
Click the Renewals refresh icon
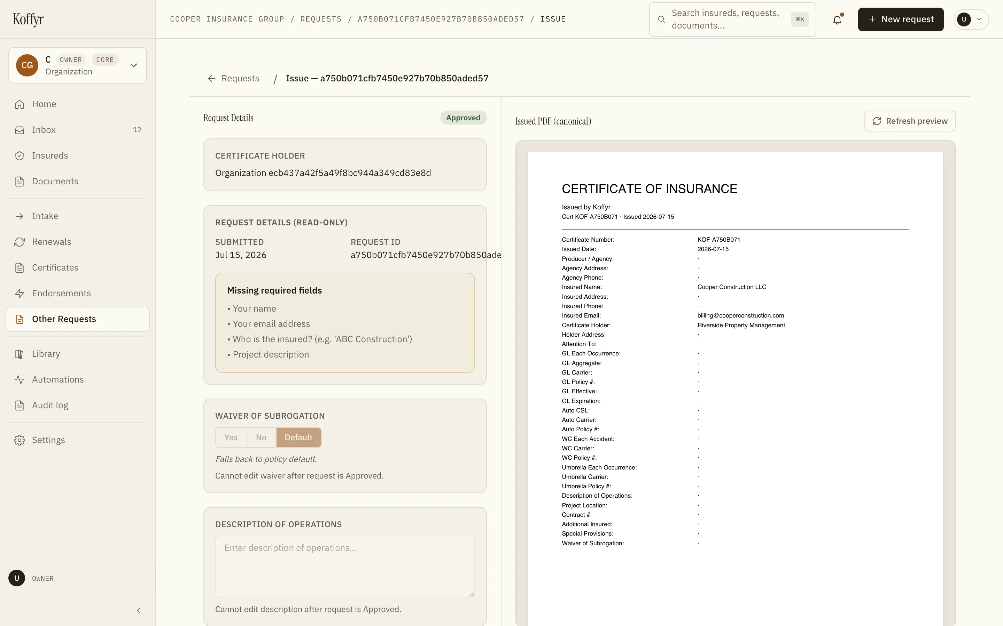pos(20,242)
